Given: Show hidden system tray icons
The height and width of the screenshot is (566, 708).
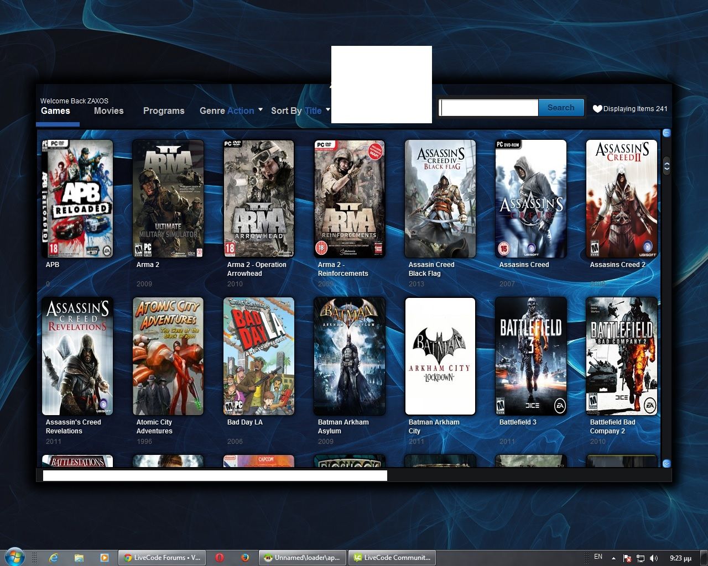Looking at the screenshot, I should 613,558.
